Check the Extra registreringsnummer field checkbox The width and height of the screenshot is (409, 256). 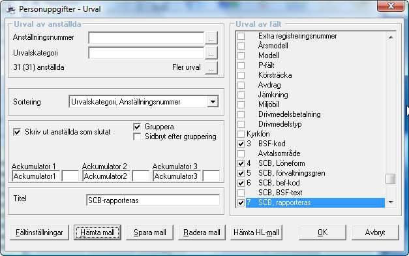coord(241,36)
